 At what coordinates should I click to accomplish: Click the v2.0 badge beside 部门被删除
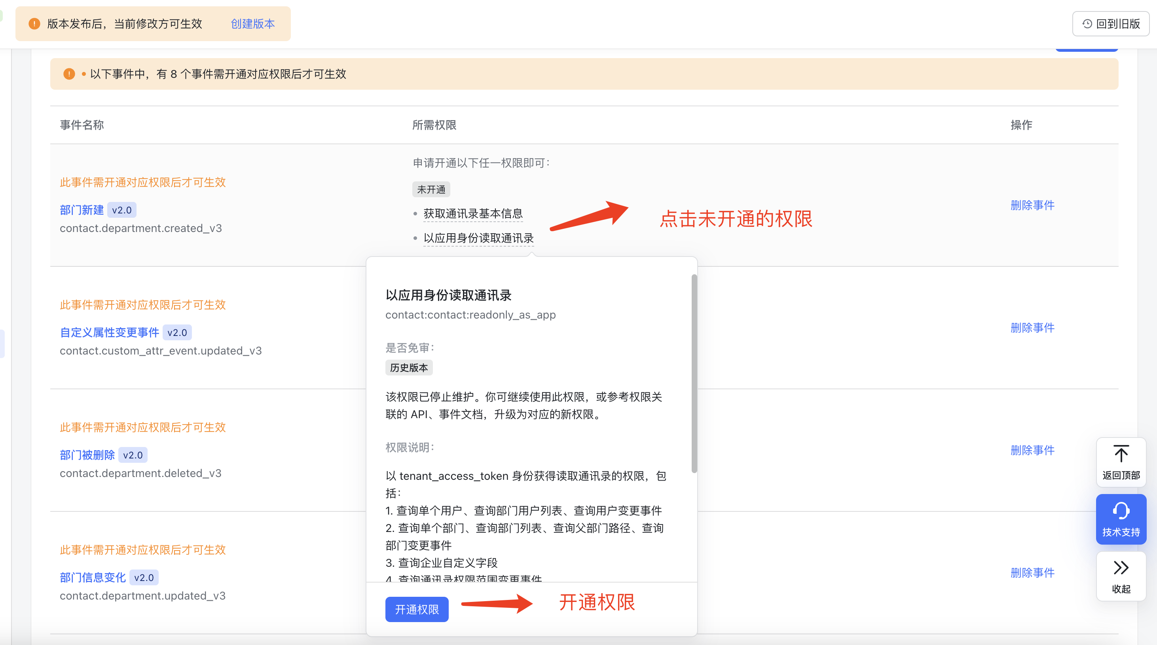click(133, 455)
